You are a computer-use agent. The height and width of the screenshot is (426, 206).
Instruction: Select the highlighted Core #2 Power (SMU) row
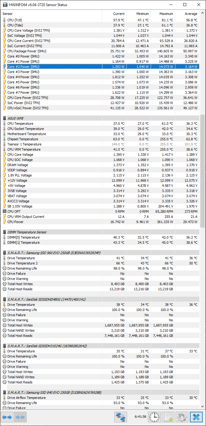[100, 66]
